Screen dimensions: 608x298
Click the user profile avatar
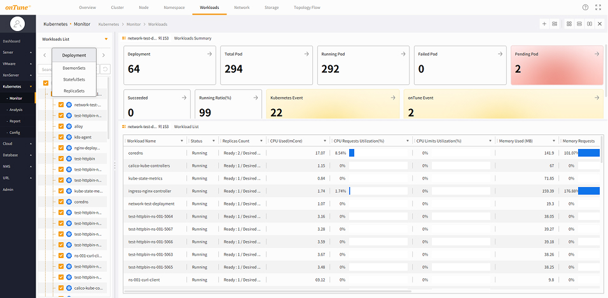[17, 24]
